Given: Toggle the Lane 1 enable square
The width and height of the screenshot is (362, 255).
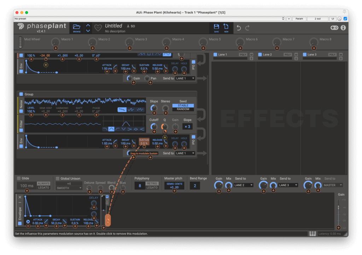Looking at the screenshot, I should tap(215, 54).
